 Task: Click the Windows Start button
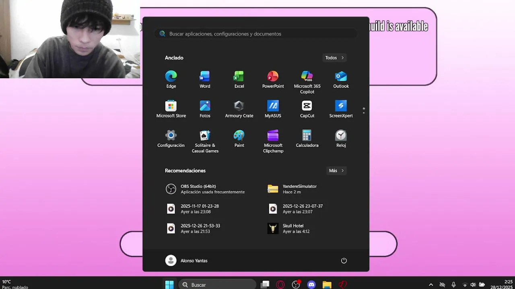(169, 285)
